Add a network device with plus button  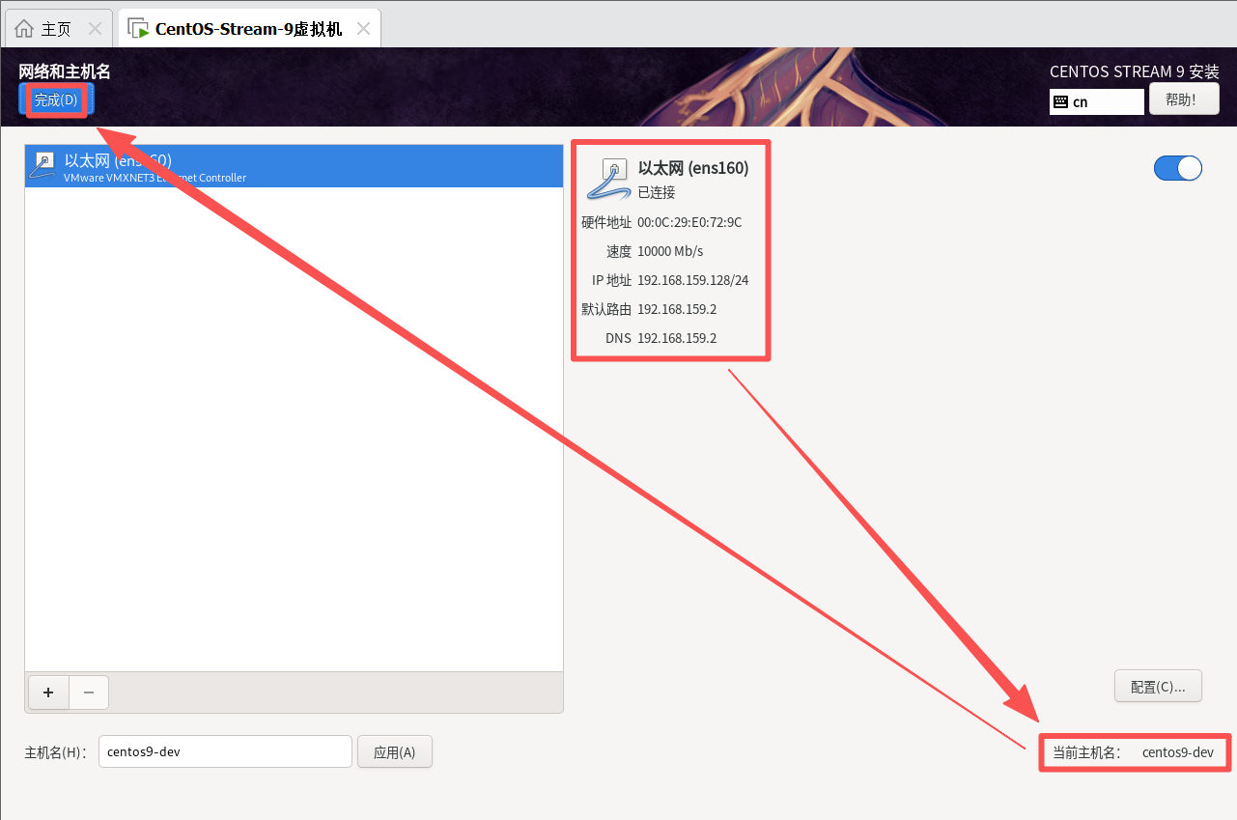tap(49, 693)
